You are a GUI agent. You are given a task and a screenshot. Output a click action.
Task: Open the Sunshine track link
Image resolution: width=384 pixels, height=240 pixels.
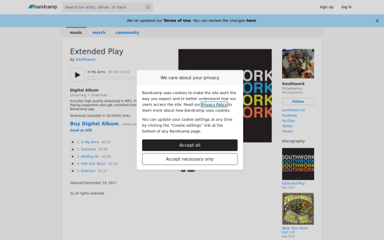(88, 149)
